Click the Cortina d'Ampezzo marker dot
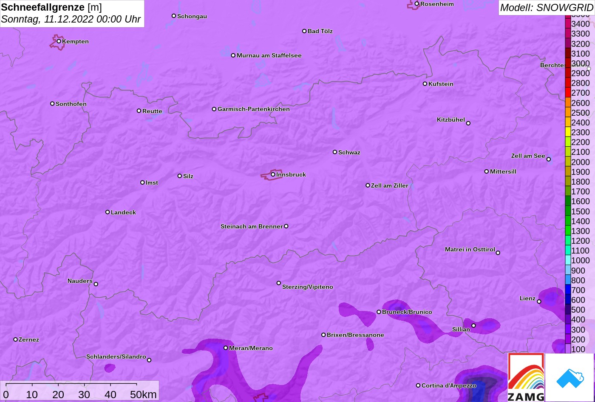 418,385
